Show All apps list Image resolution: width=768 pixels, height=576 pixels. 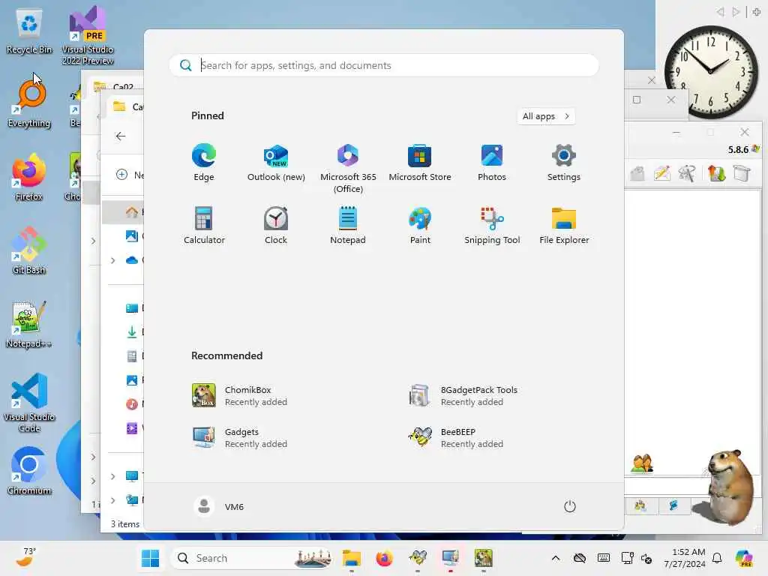[546, 116]
